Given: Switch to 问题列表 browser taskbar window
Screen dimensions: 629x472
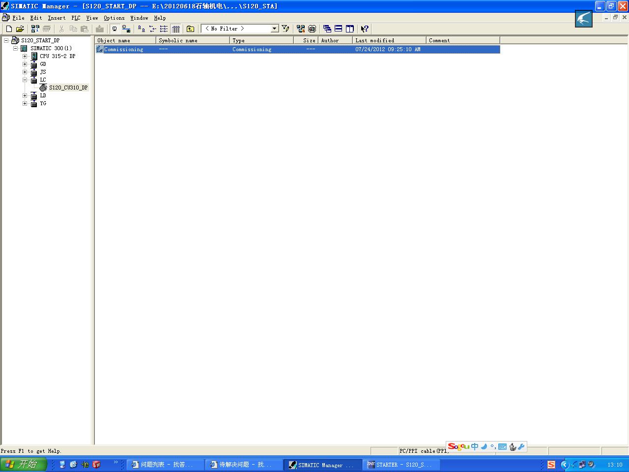Looking at the screenshot, I should pos(166,465).
